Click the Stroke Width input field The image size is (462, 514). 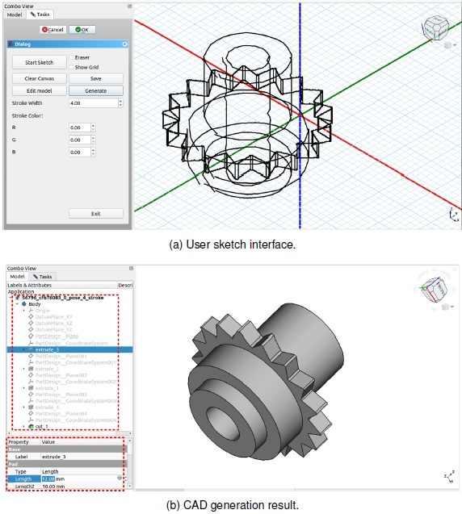click(94, 103)
